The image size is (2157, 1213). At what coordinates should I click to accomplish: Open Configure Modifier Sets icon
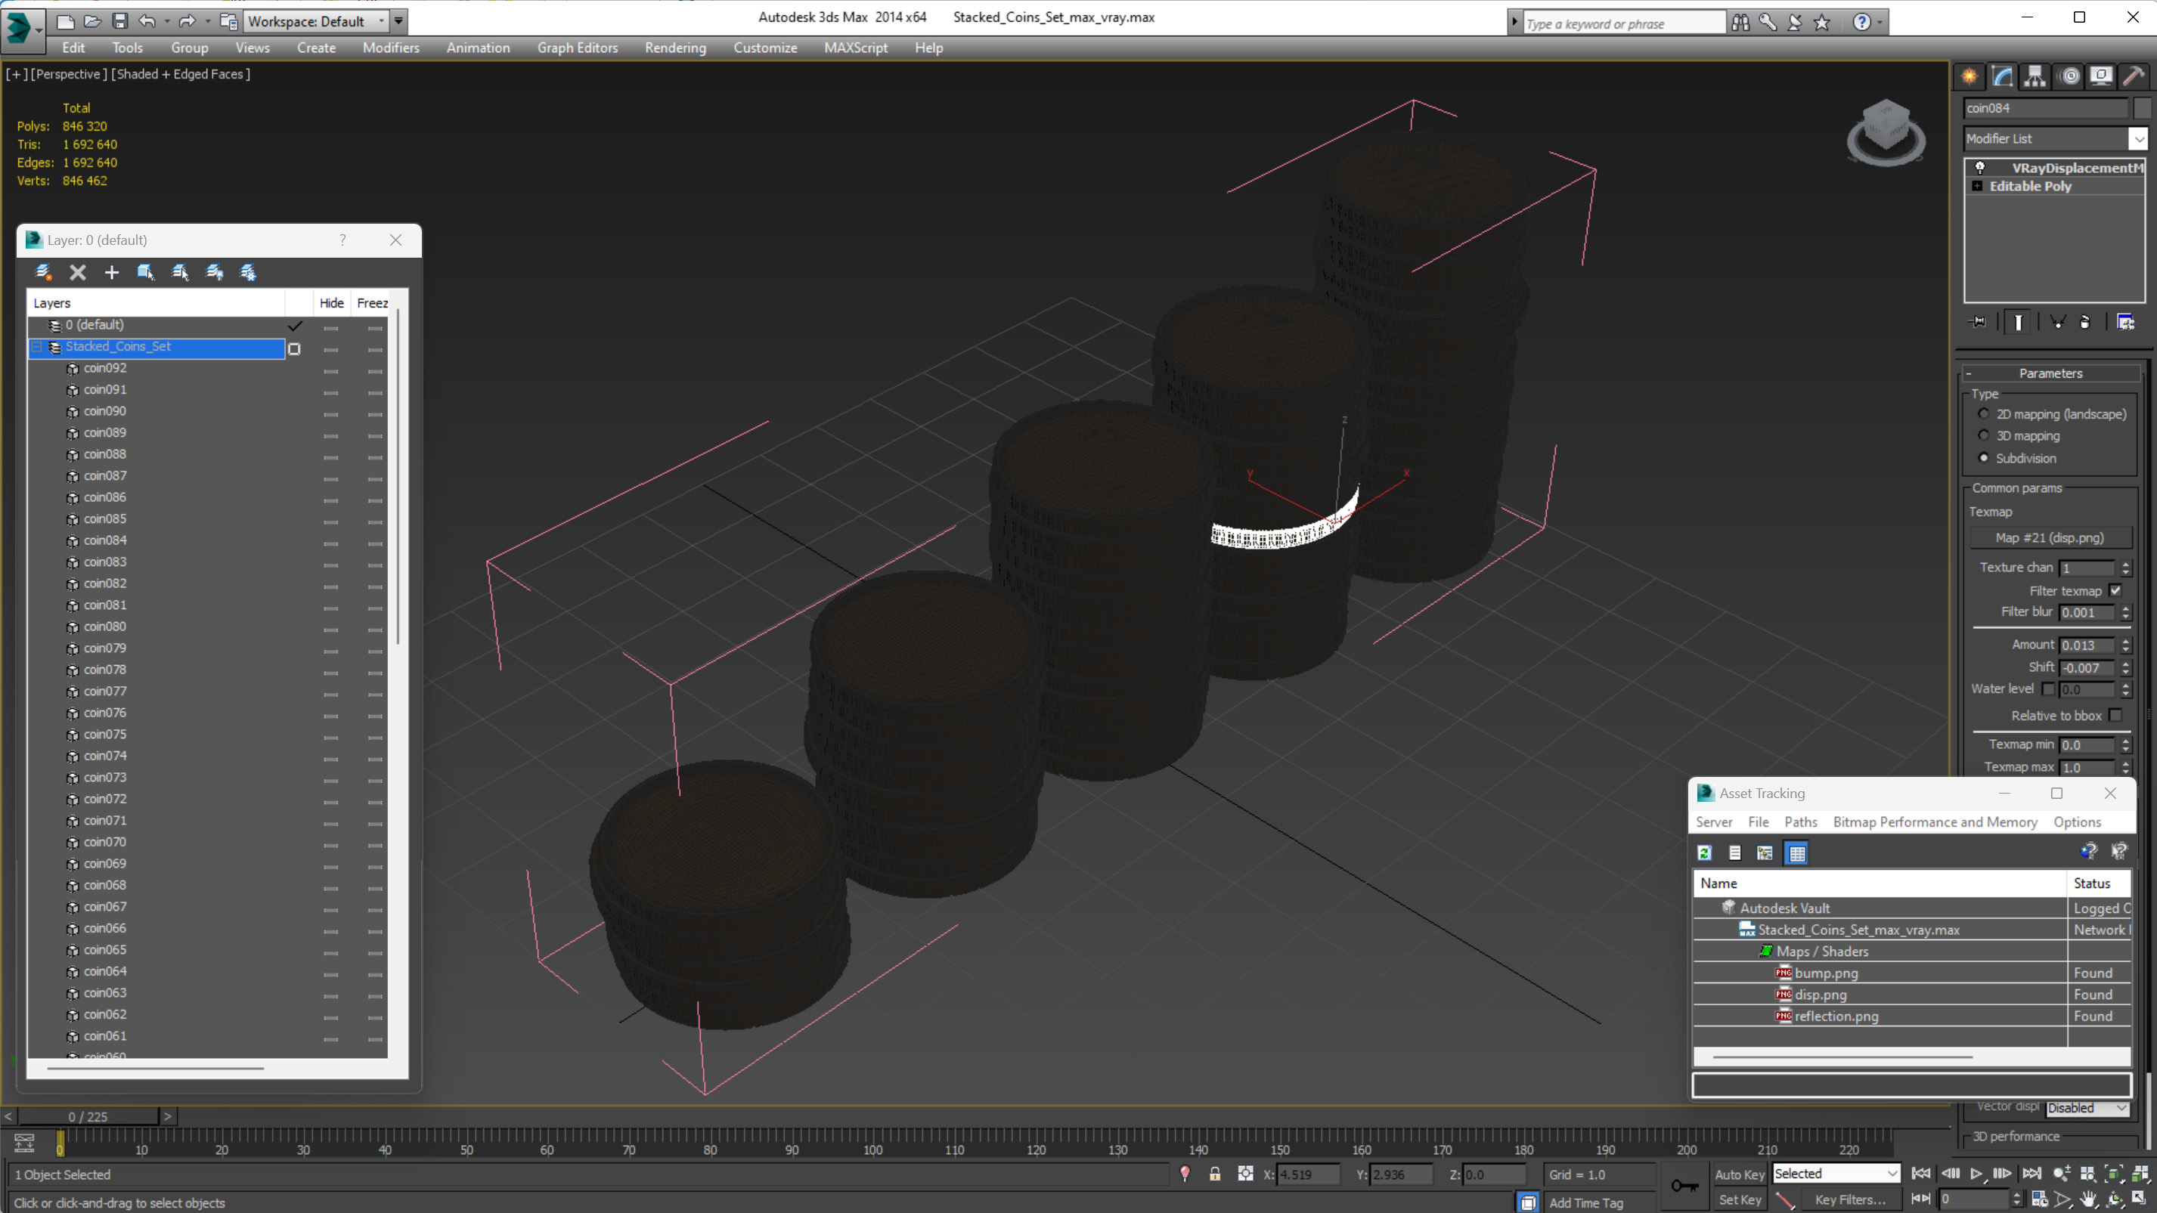click(x=2125, y=322)
